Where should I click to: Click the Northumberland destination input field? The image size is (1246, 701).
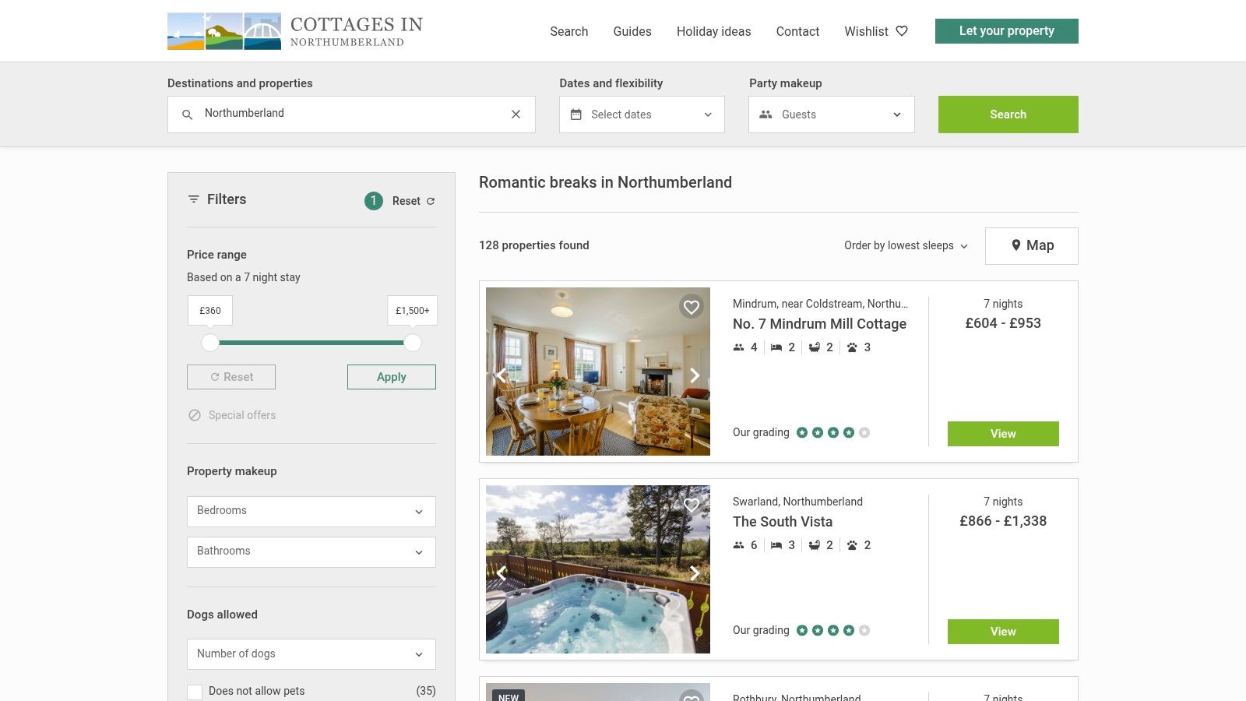pos(351,114)
